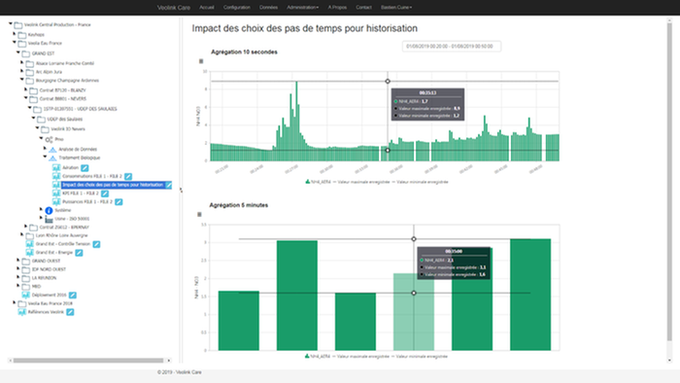Expand the Arc Alpin Jura arrow

coord(22,71)
